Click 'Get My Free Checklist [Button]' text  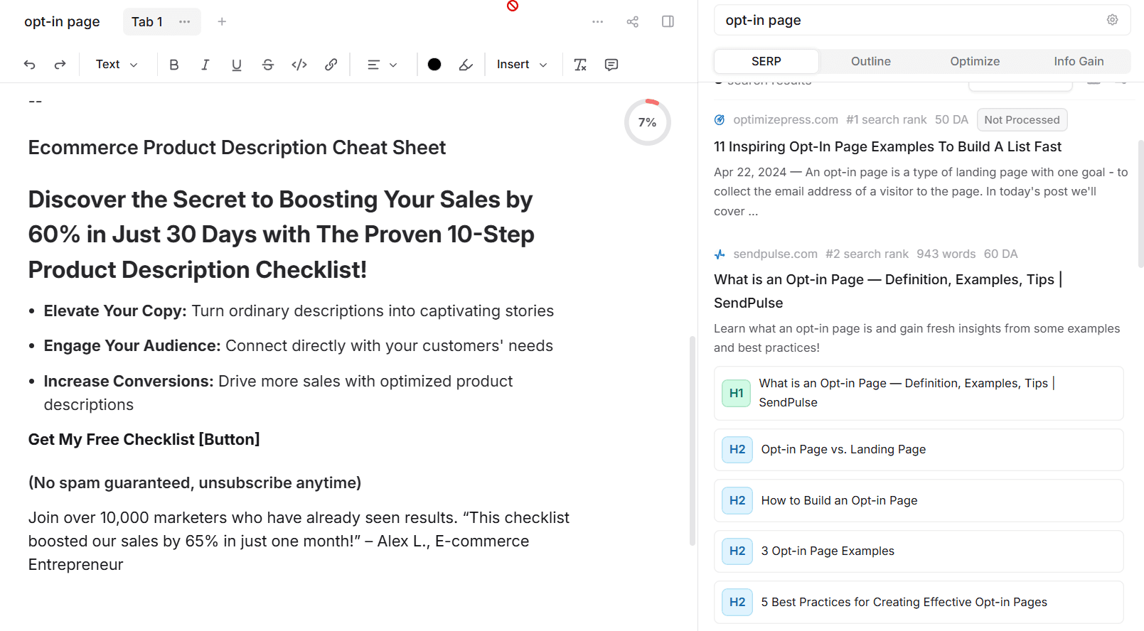point(144,440)
